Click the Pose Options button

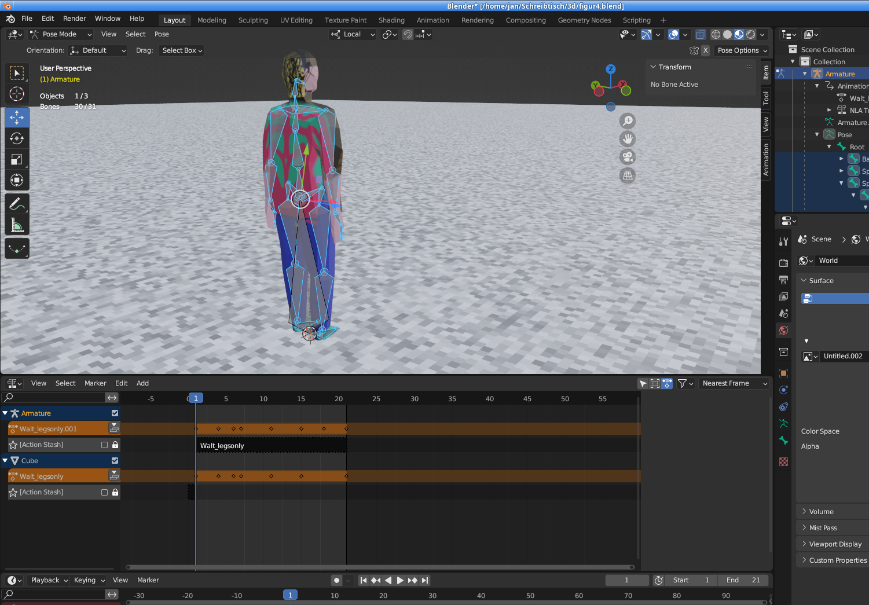click(741, 50)
